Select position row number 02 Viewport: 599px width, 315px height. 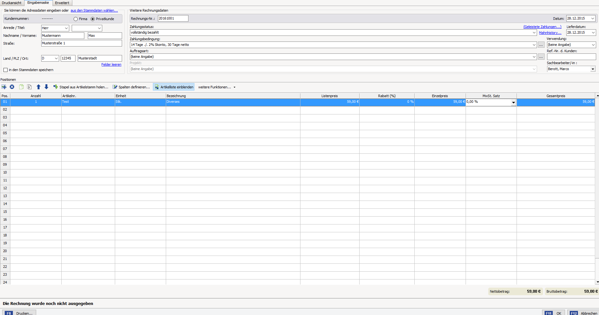pyautogui.click(x=5, y=110)
